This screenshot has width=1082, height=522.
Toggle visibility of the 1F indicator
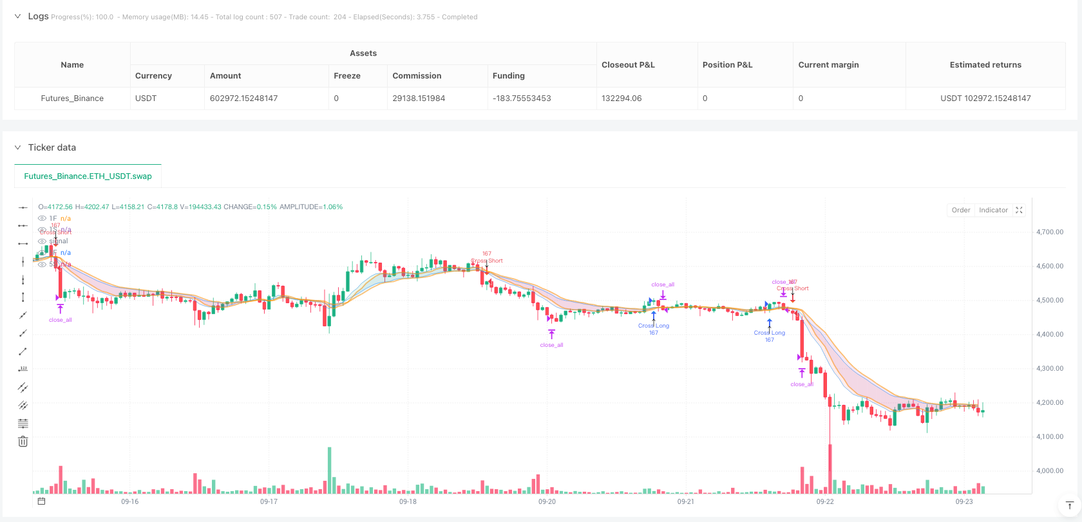[42, 219]
